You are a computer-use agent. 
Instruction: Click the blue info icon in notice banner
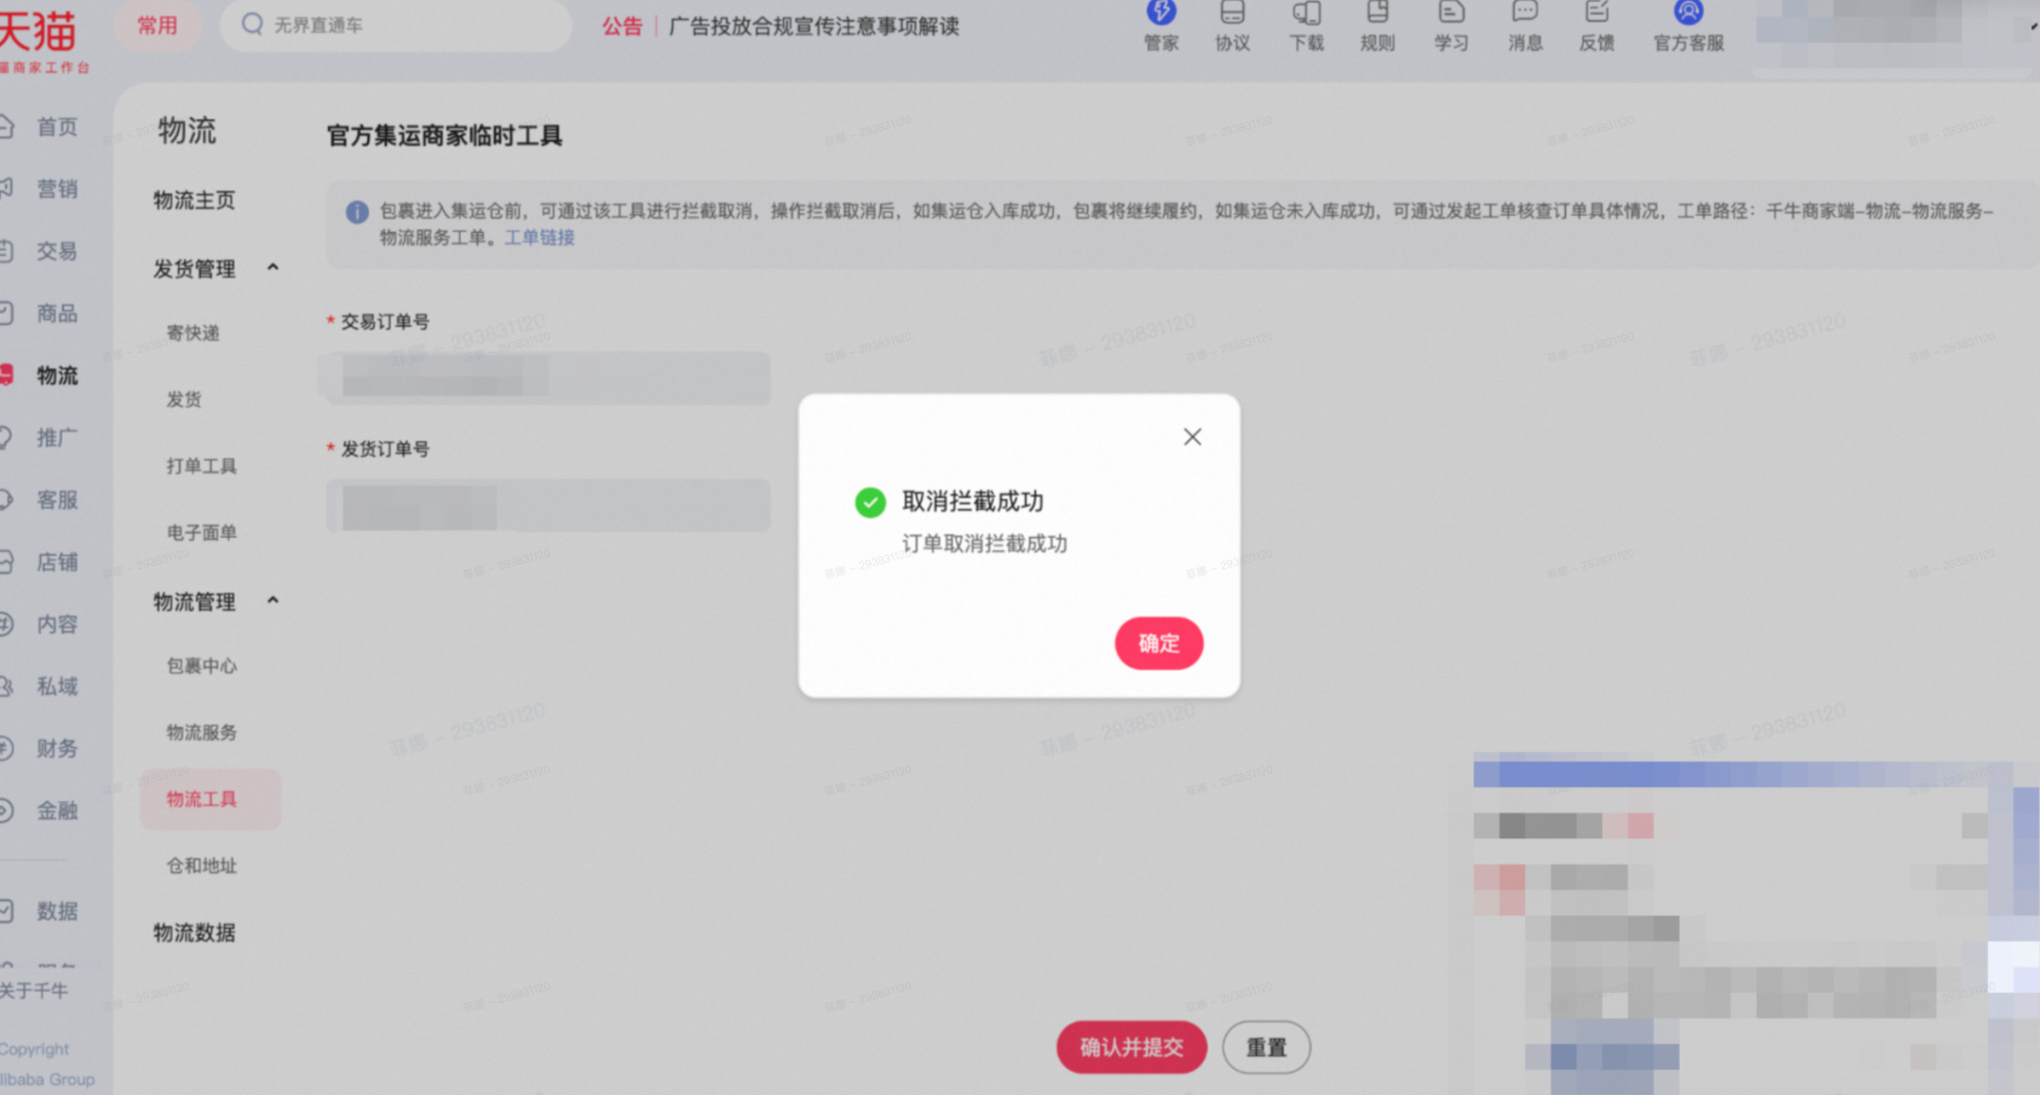[356, 212]
